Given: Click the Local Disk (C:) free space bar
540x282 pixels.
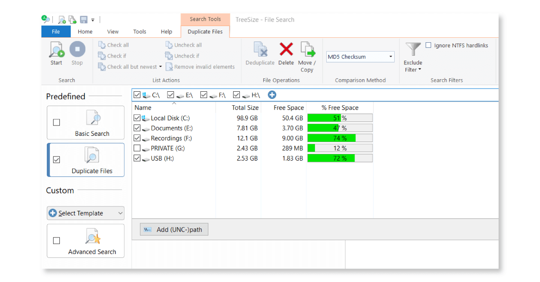Looking at the screenshot, I should click(x=340, y=118).
